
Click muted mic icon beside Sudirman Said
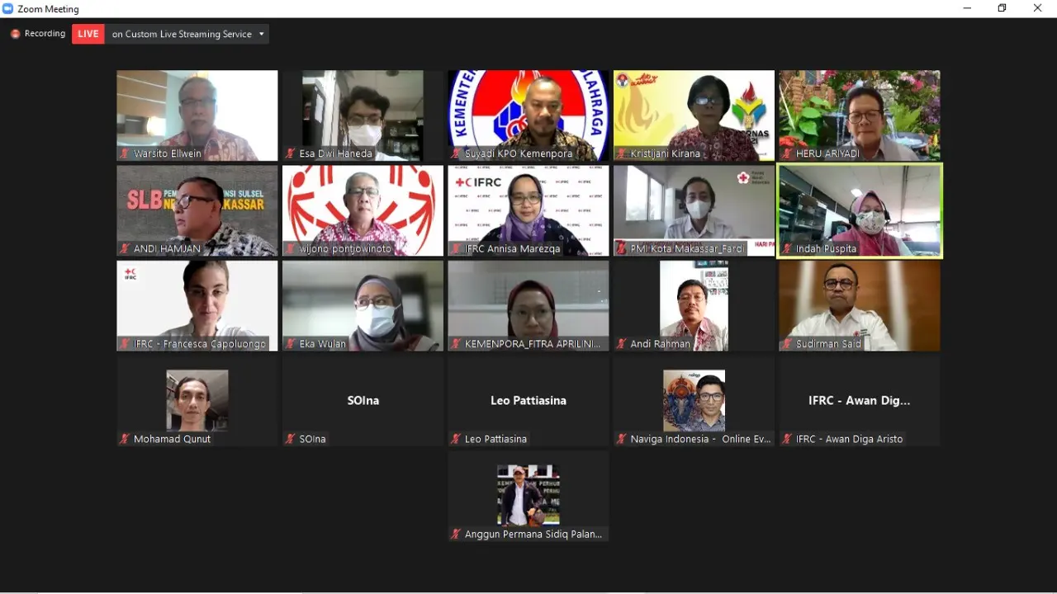787,344
